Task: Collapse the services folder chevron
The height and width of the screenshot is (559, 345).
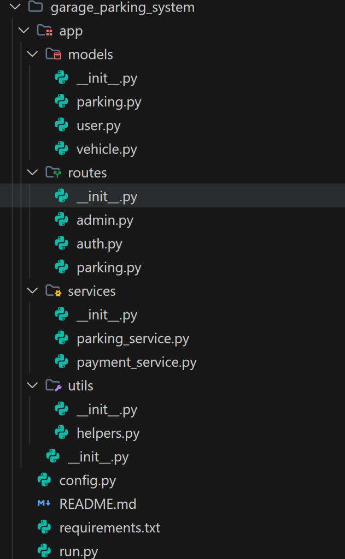Action: click(32, 292)
